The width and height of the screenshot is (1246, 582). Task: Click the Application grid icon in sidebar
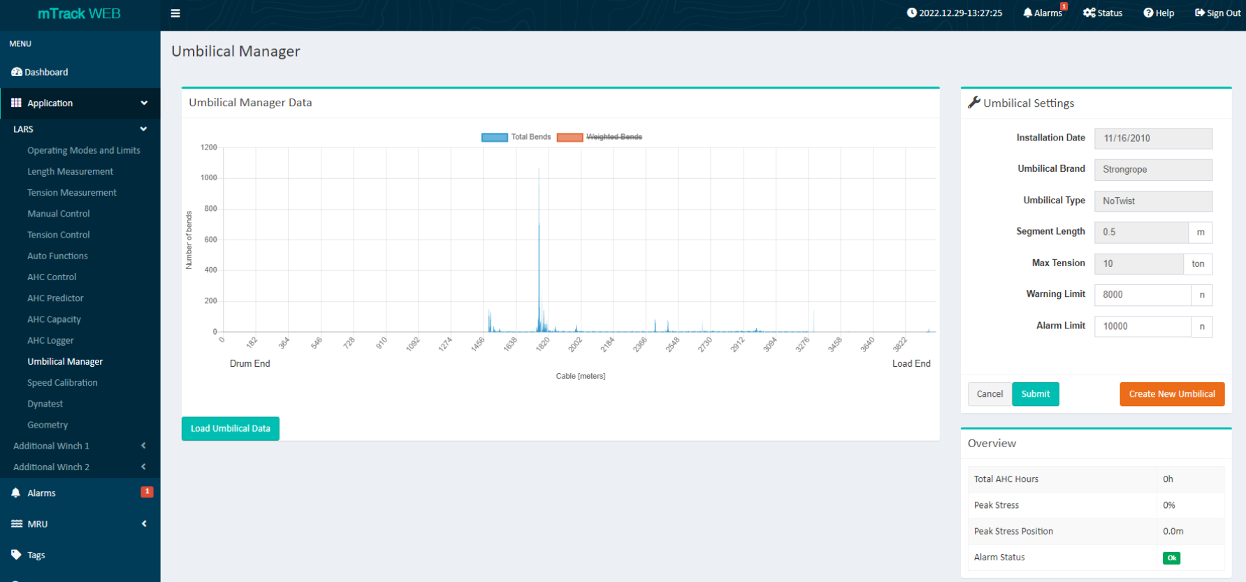coord(16,103)
